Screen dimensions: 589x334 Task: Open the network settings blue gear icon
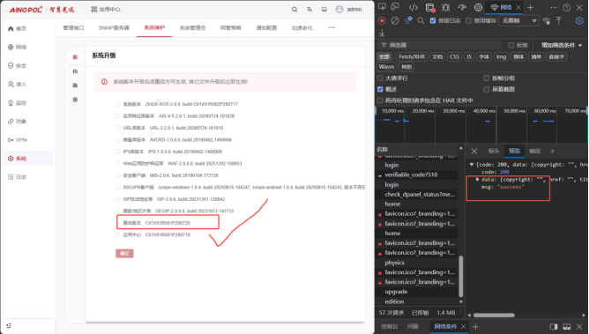coord(579,20)
